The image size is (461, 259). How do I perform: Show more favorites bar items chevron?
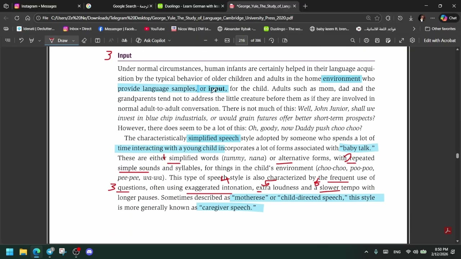coord(414,29)
